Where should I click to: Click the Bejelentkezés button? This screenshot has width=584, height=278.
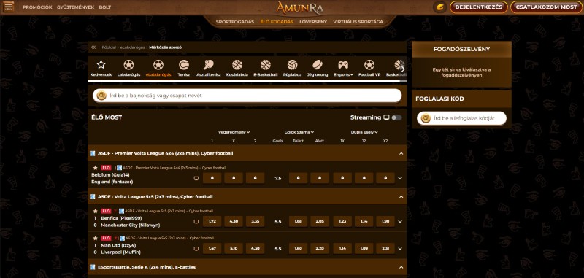point(479,7)
